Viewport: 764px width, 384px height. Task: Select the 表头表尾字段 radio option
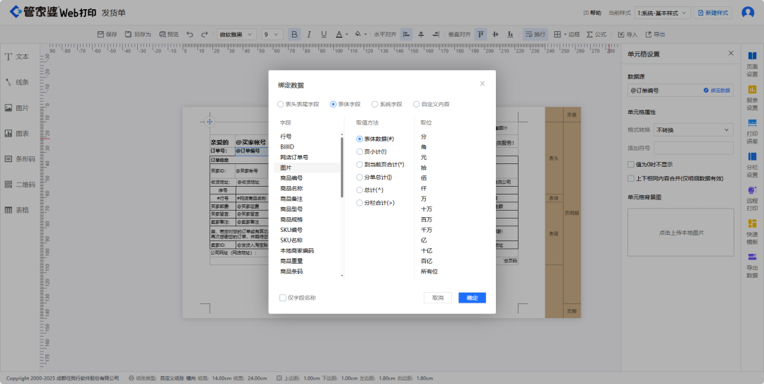[280, 104]
